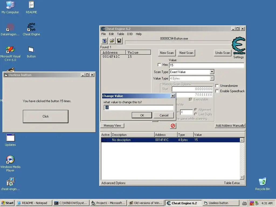Expand the Value Type dropdown
The width and height of the screenshot is (276, 207).
[x=212, y=78]
